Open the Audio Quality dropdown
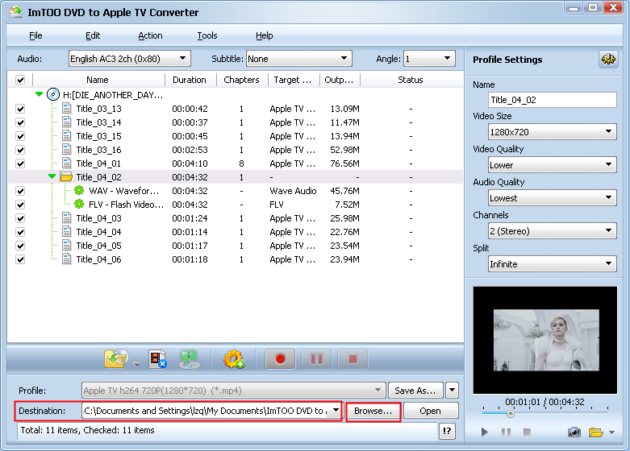The height and width of the screenshot is (451, 630). [x=553, y=198]
